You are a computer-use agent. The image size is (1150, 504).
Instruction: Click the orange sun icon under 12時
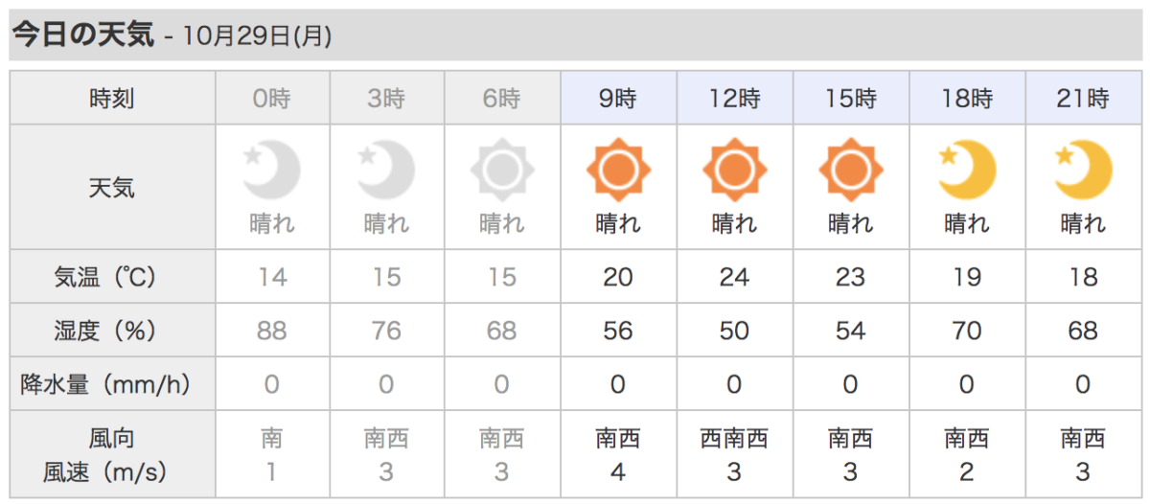pos(734,172)
